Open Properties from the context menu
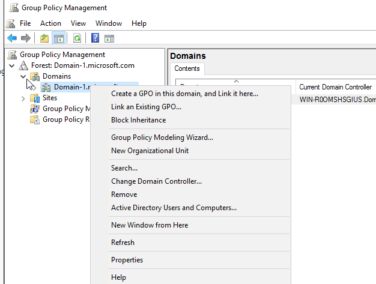Image resolution: width=376 pixels, height=284 pixels. (x=191, y=260)
